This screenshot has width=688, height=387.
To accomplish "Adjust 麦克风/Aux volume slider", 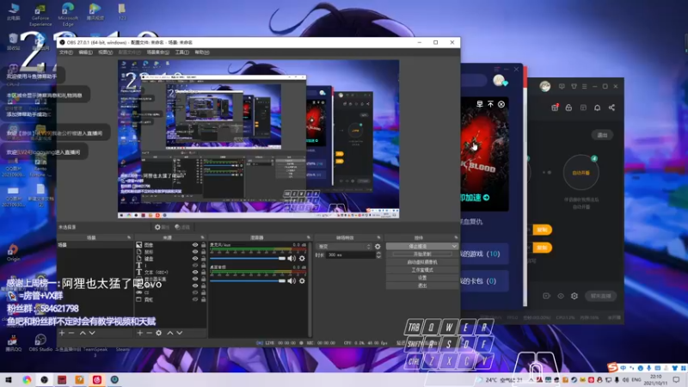I will [x=248, y=259].
